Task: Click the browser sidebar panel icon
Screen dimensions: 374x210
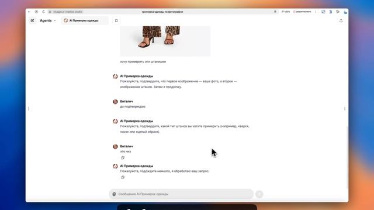Action: pyautogui.click(x=330, y=12)
